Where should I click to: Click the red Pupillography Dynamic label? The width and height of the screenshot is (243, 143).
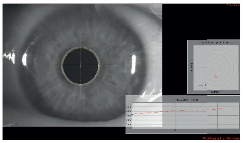coord(222,138)
